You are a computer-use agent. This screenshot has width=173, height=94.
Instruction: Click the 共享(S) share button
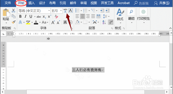(x=162, y=3)
